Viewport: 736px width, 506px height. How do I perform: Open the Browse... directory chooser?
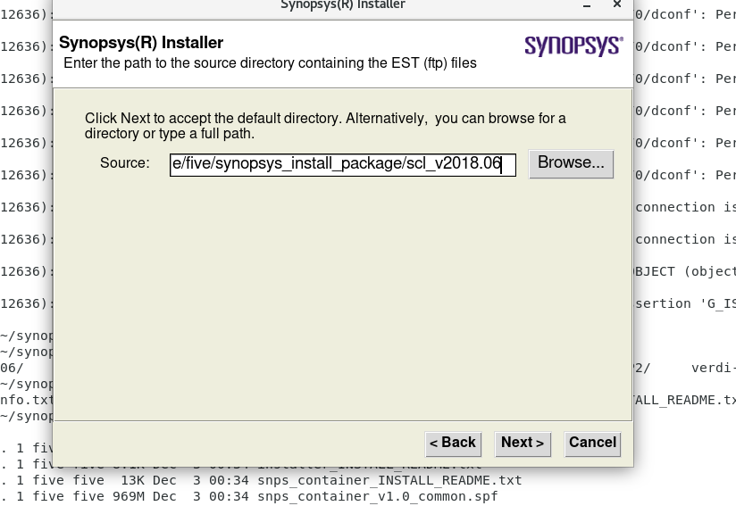pos(571,163)
